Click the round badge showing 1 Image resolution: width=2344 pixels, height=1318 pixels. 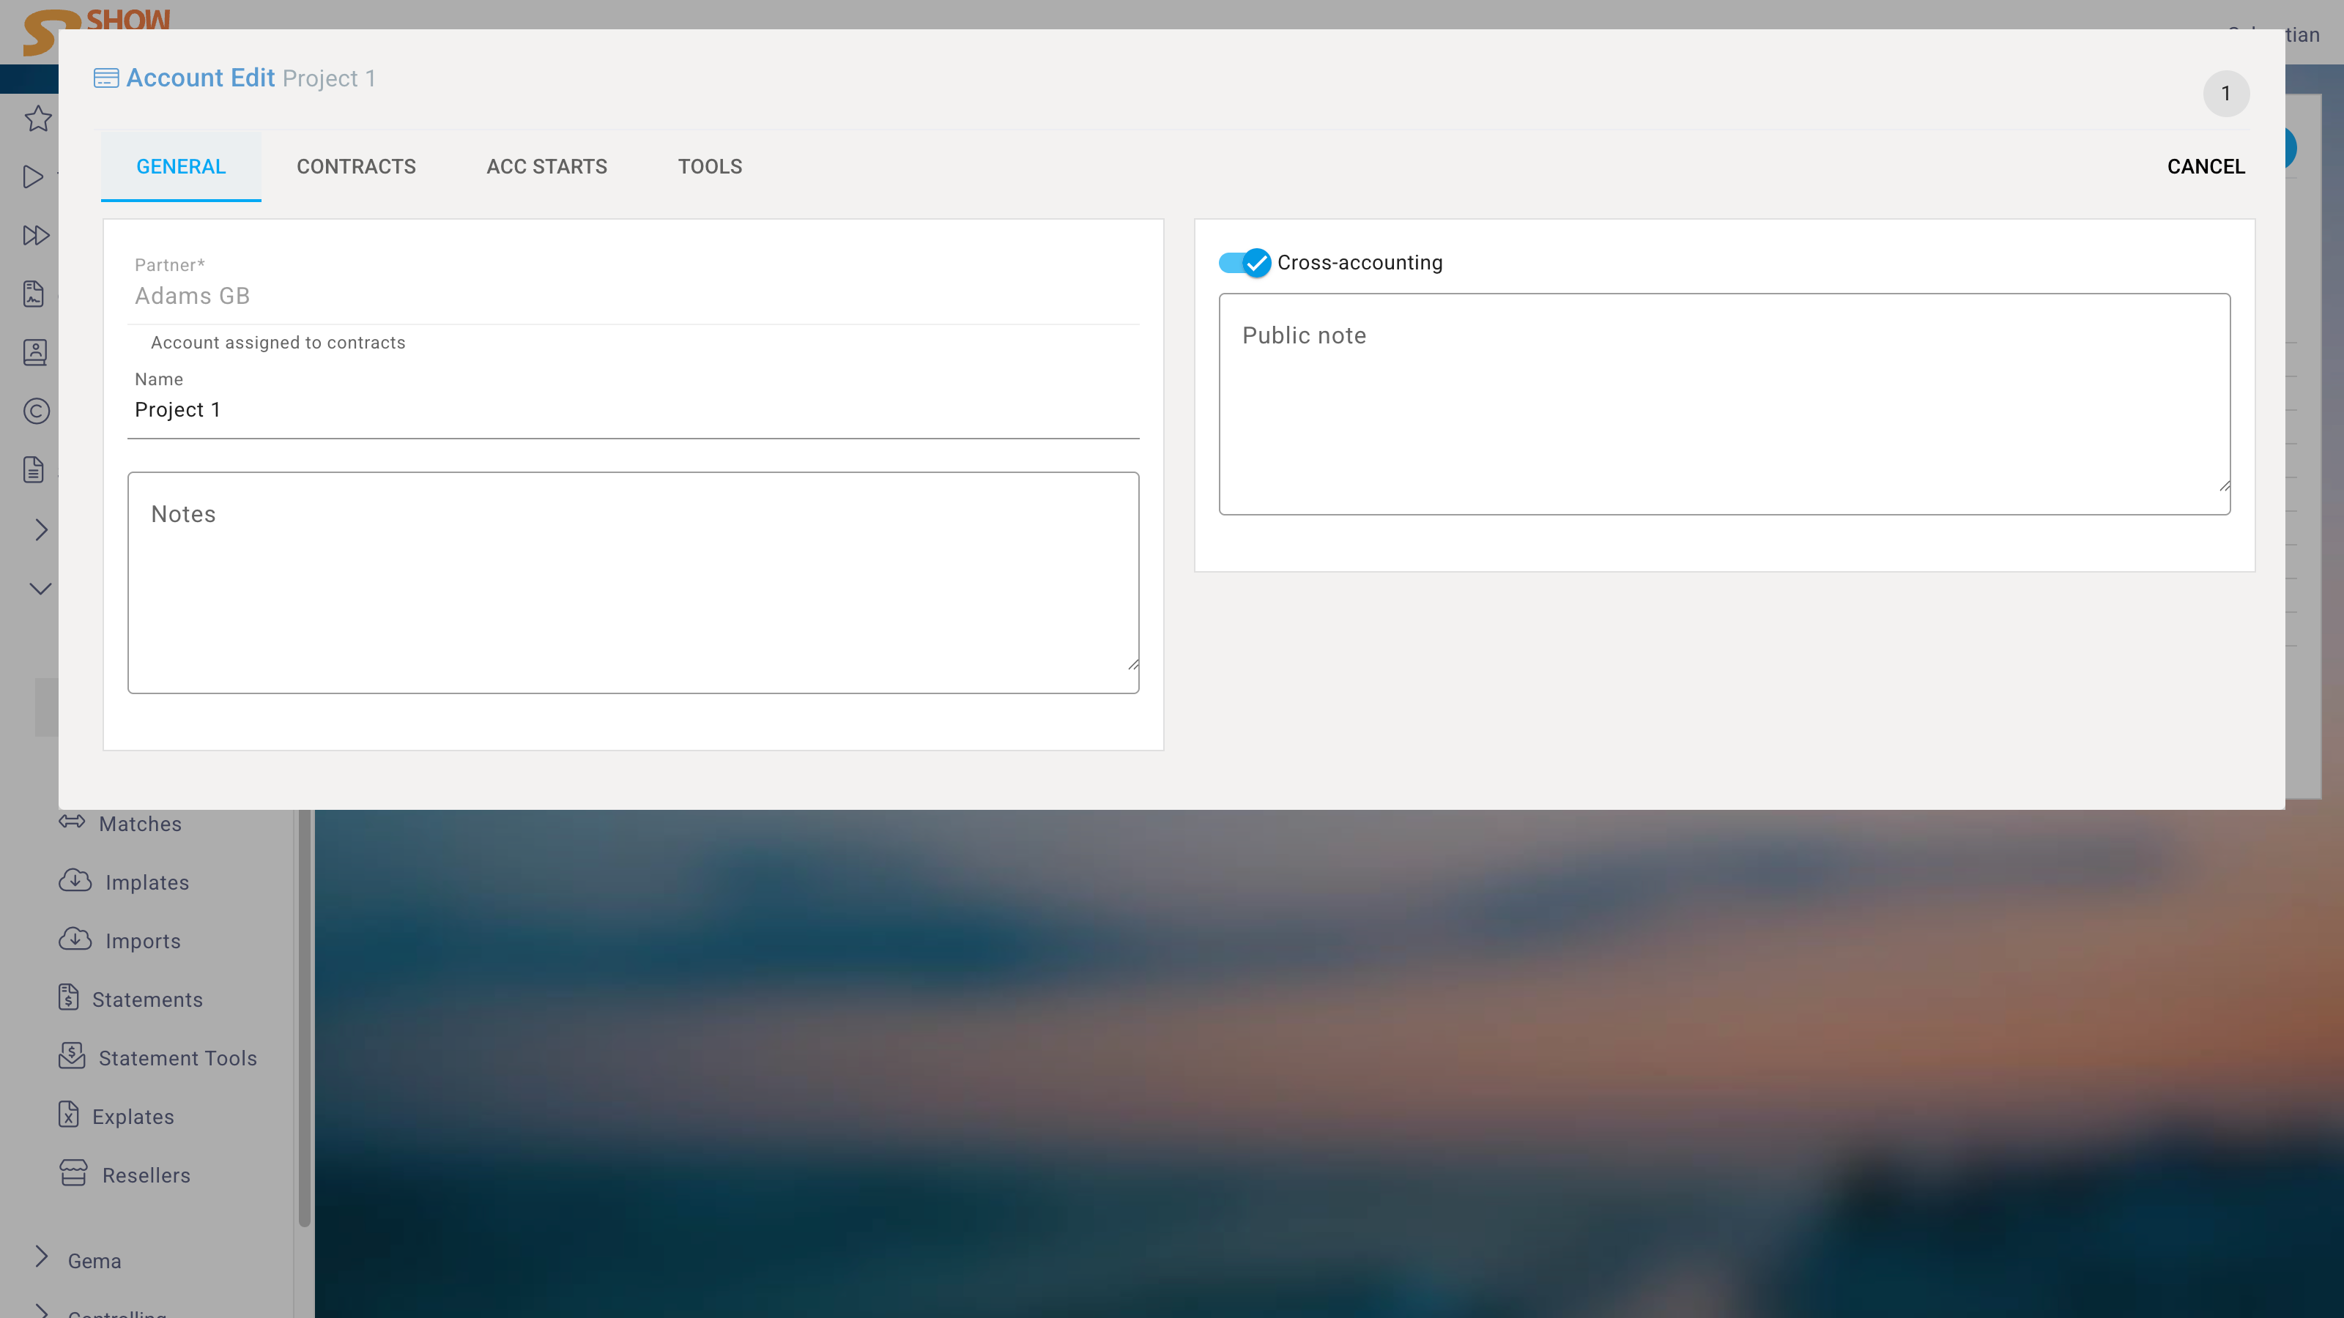coord(2225,94)
